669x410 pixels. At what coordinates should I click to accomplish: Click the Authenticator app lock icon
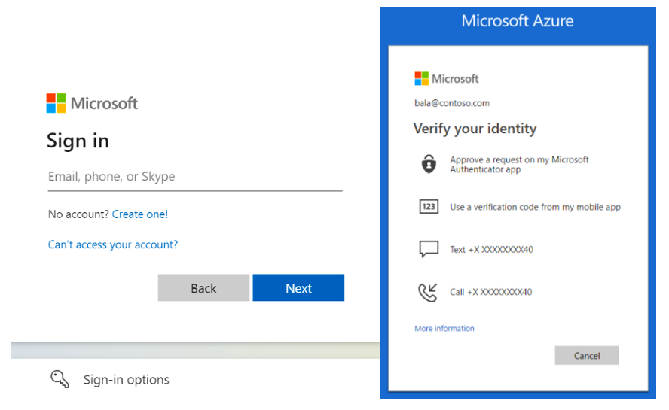coord(429,164)
